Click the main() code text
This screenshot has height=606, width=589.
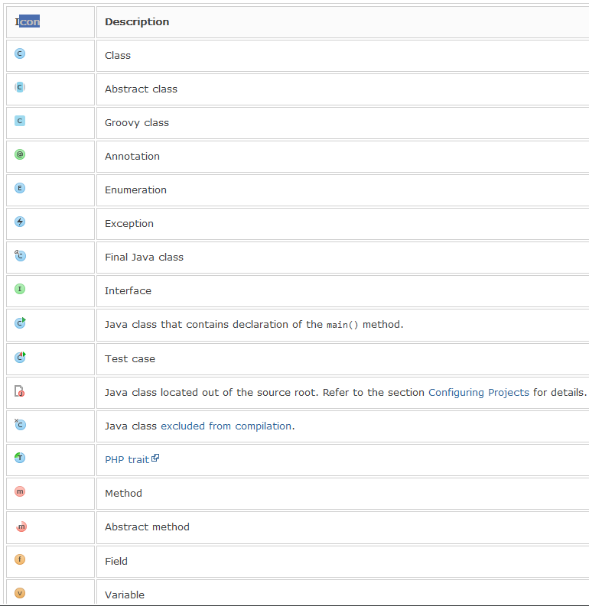342,325
